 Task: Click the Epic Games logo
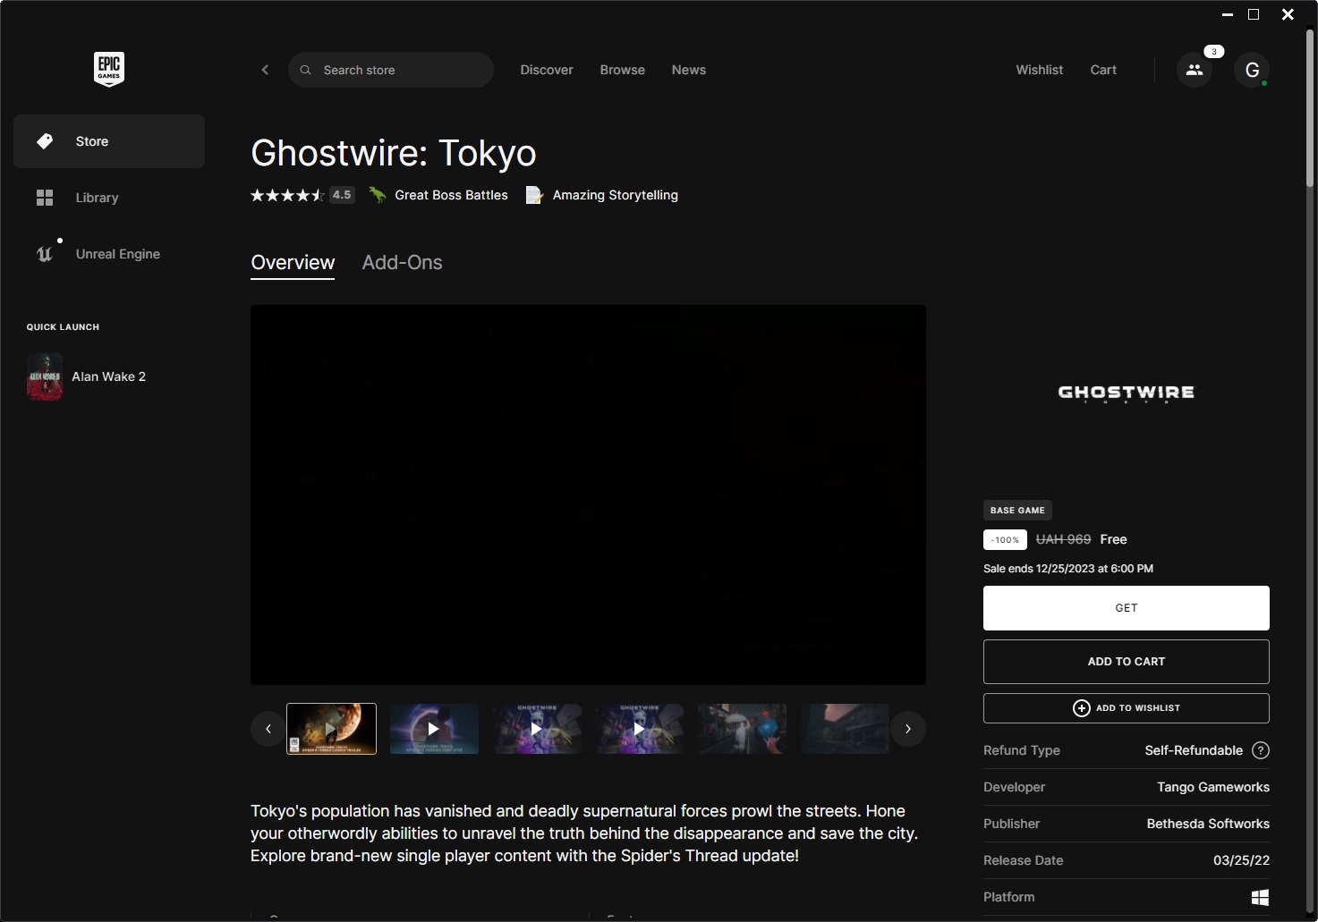point(109,69)
